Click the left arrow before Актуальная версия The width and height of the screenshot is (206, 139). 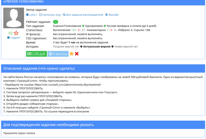tap(81, 47)
